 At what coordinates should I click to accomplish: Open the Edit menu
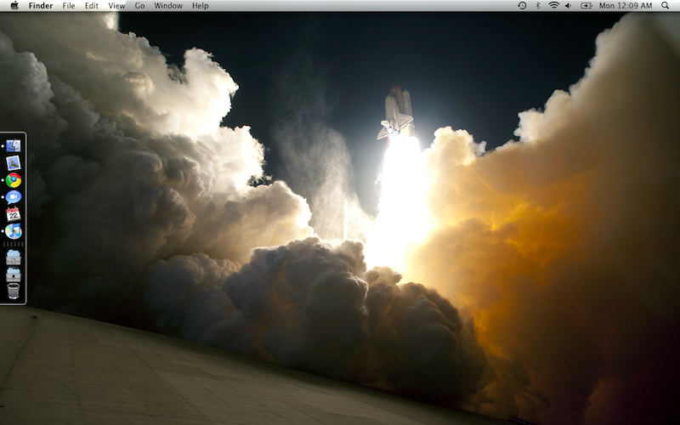[x=92, y=6]
